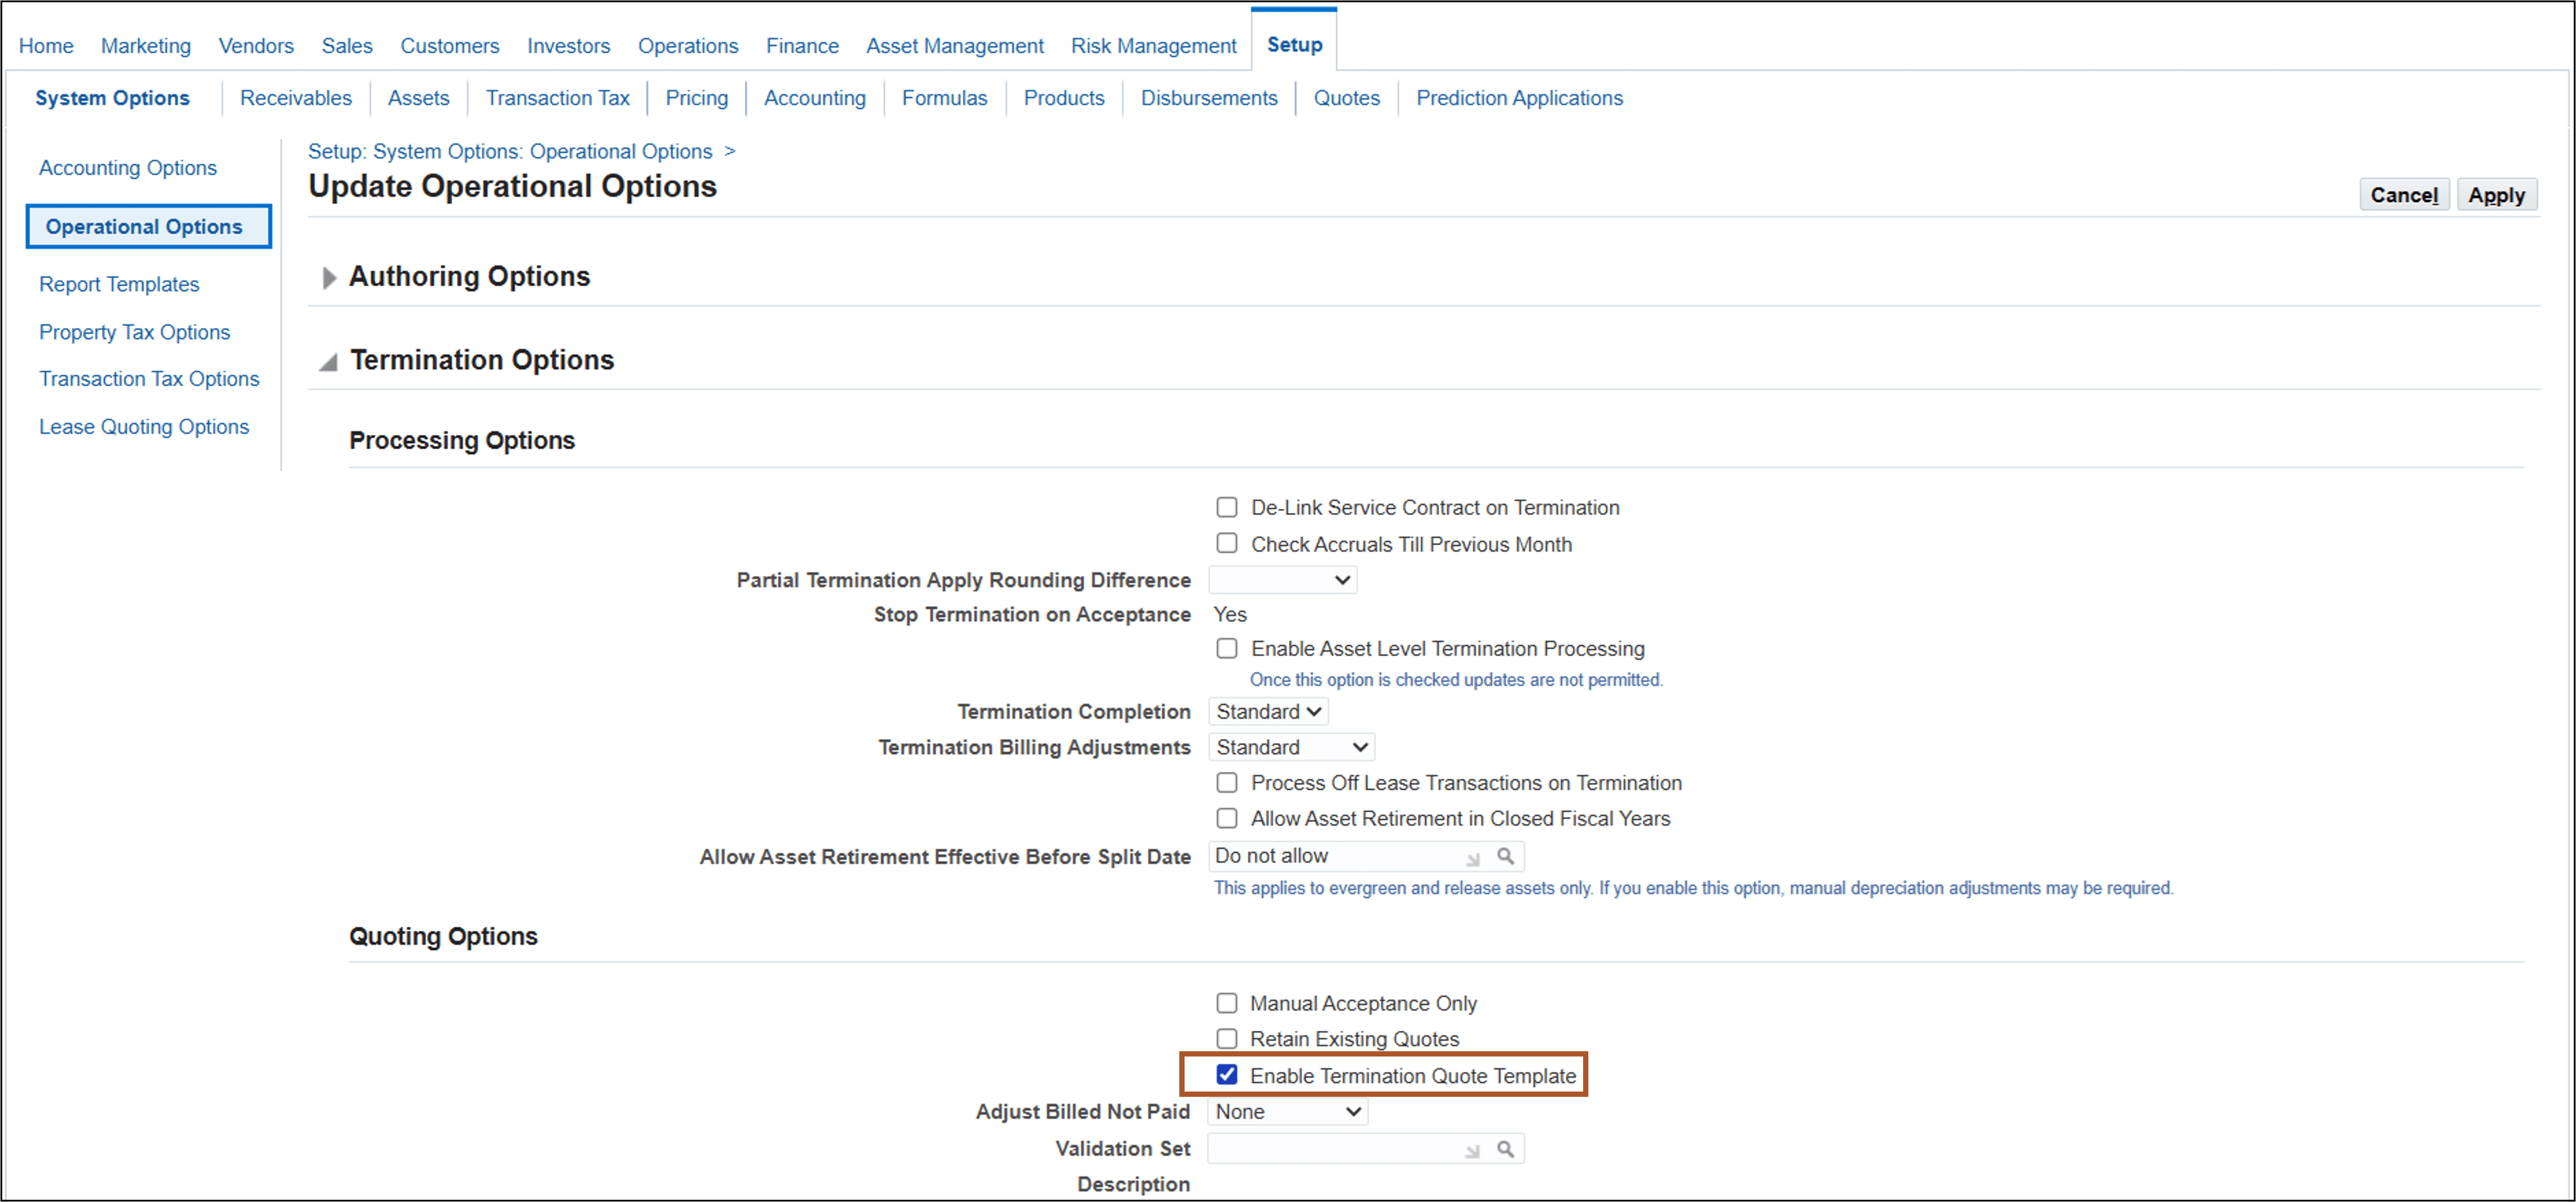Open the Transaction Tax section
The height and width of the screenshot is (1202, 2576).
(x=557, y=97)
